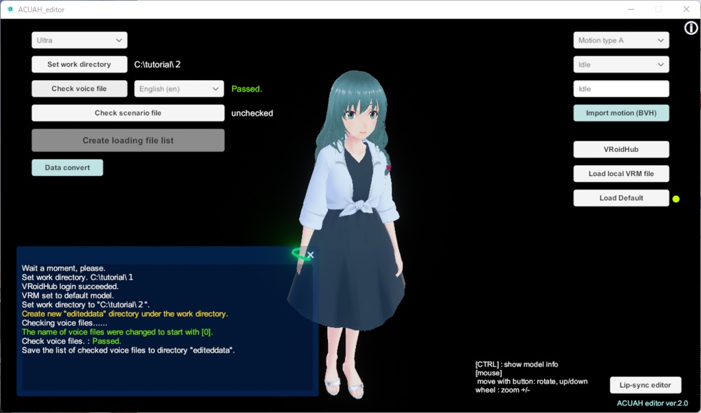The width and height of the screenshot is (701, 413).
Task: Click Load local VRM file
Action: pyautogui.click(x=620, y=173)
